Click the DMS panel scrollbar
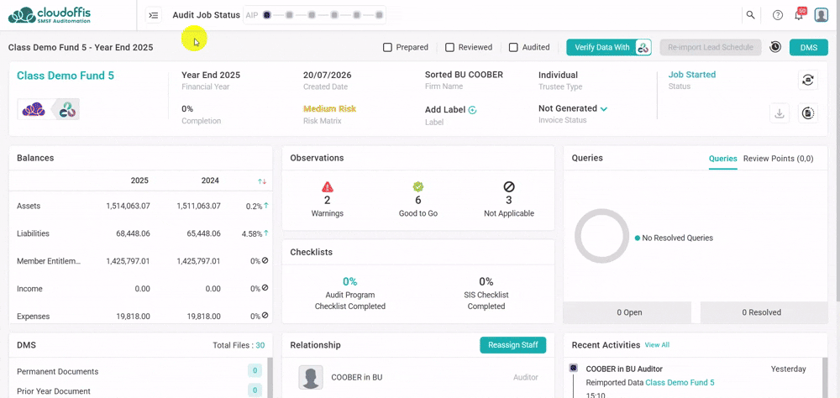Image resolution: width=840 pixels, height=398 pixels. point(270,378)
